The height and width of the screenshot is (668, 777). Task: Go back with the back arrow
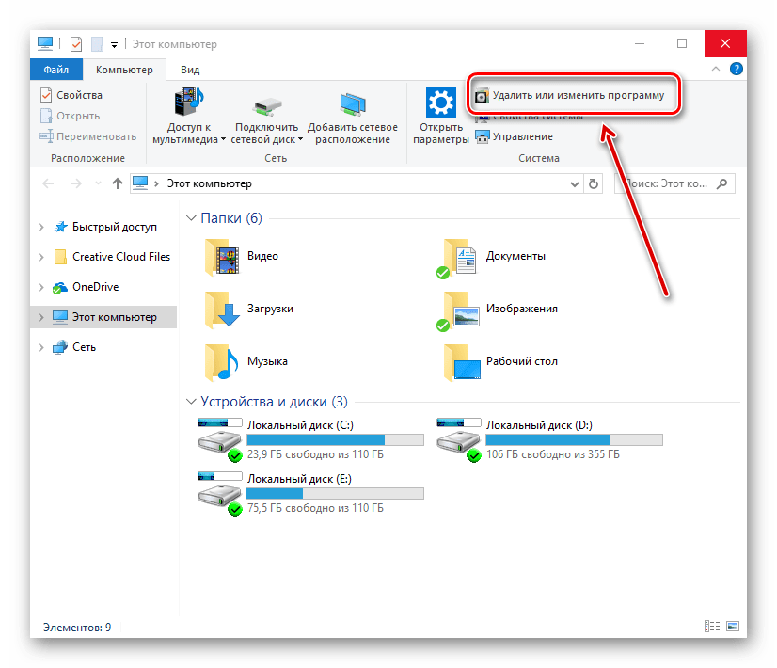click(48, 183)
